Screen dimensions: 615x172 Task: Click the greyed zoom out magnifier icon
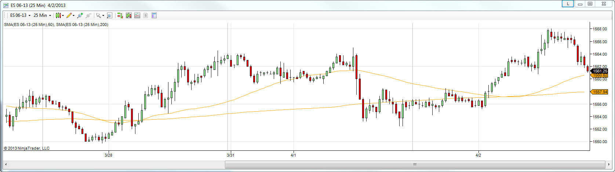[88, 15]
